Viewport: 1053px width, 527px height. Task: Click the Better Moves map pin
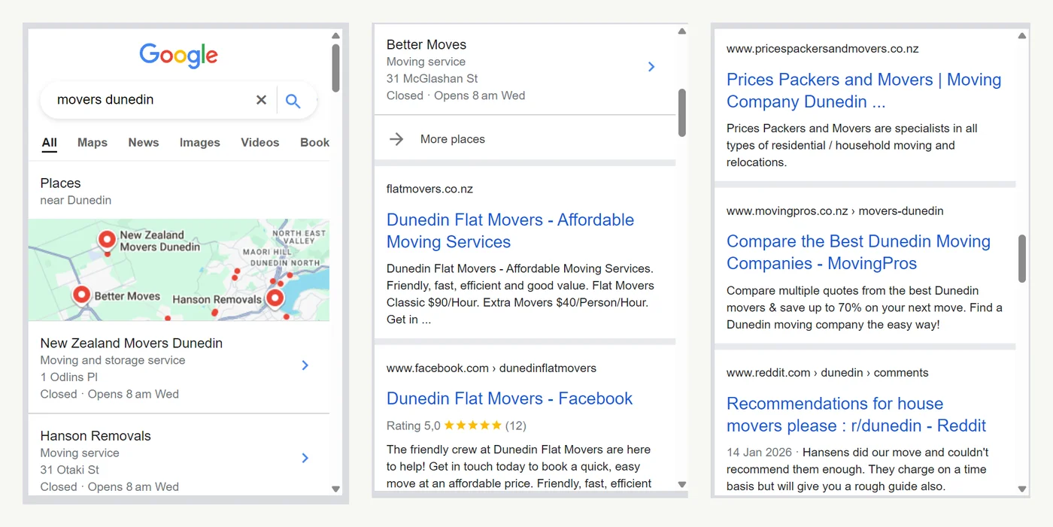(81, 296)
